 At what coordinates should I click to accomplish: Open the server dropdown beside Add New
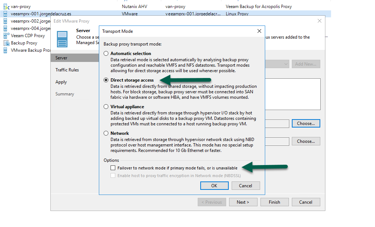[278, 64]
